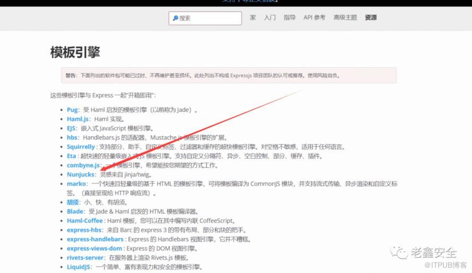Open the 入门 getting started menu
The image size is (472, 273).
click(x=270, y=17)
